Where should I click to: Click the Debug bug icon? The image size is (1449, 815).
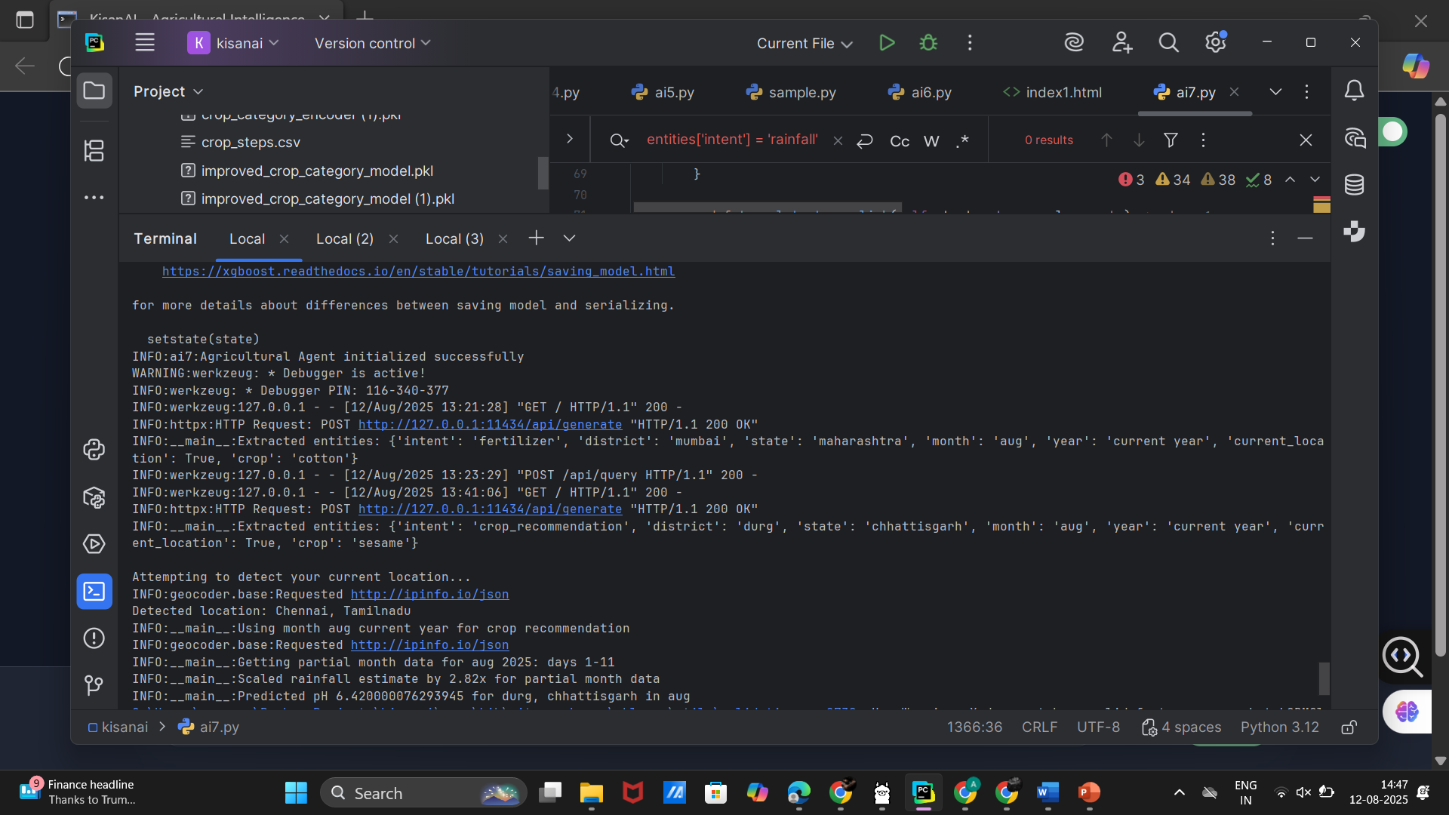928,43
